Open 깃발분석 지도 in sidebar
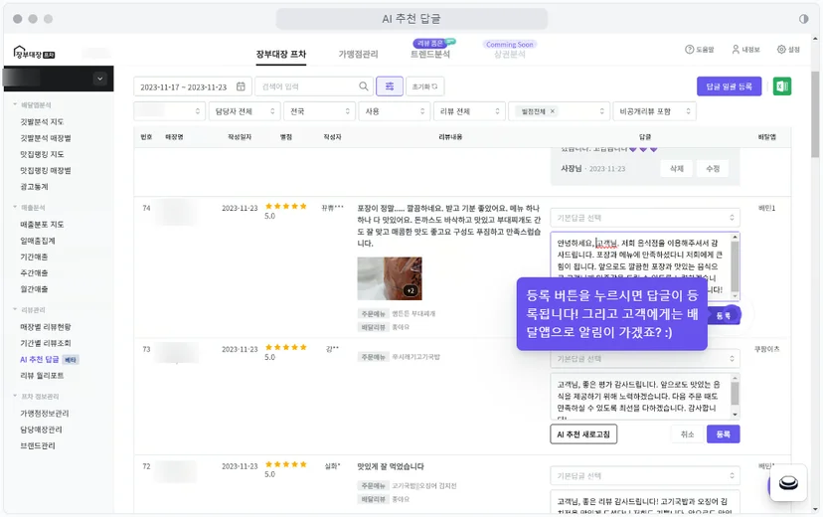The image size is (823, 517). coord(42,121)
